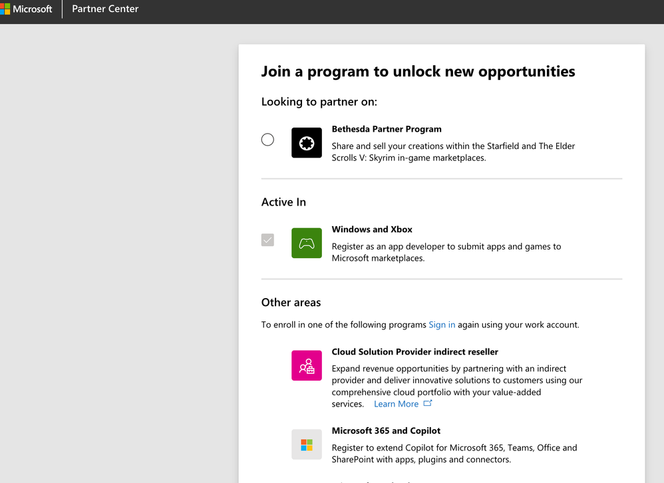Click the Microsoft 365 and Copilot icon
The image size is (664, 483).
coord(306,444)
